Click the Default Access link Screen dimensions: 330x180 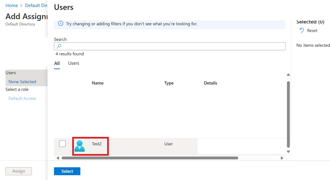pyautogui.click(x=22, y=98)
